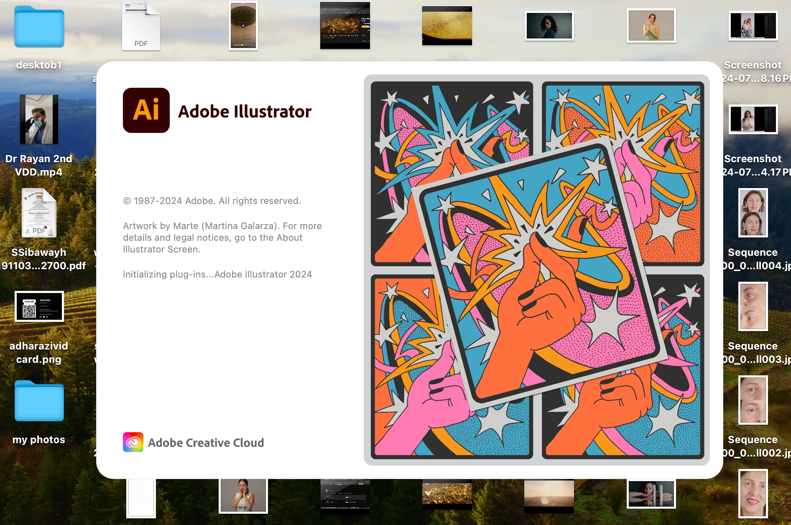Open the Sequence ...ll003 image file
This screenshot has width=791, height=525.
pos(753,306)
